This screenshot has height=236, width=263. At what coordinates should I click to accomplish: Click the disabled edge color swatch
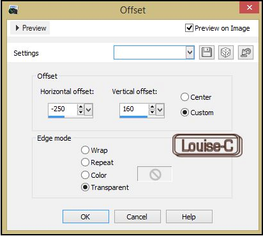154,175
